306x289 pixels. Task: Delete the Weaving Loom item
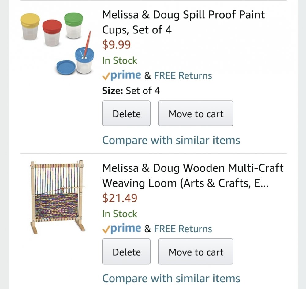[126, 252]
